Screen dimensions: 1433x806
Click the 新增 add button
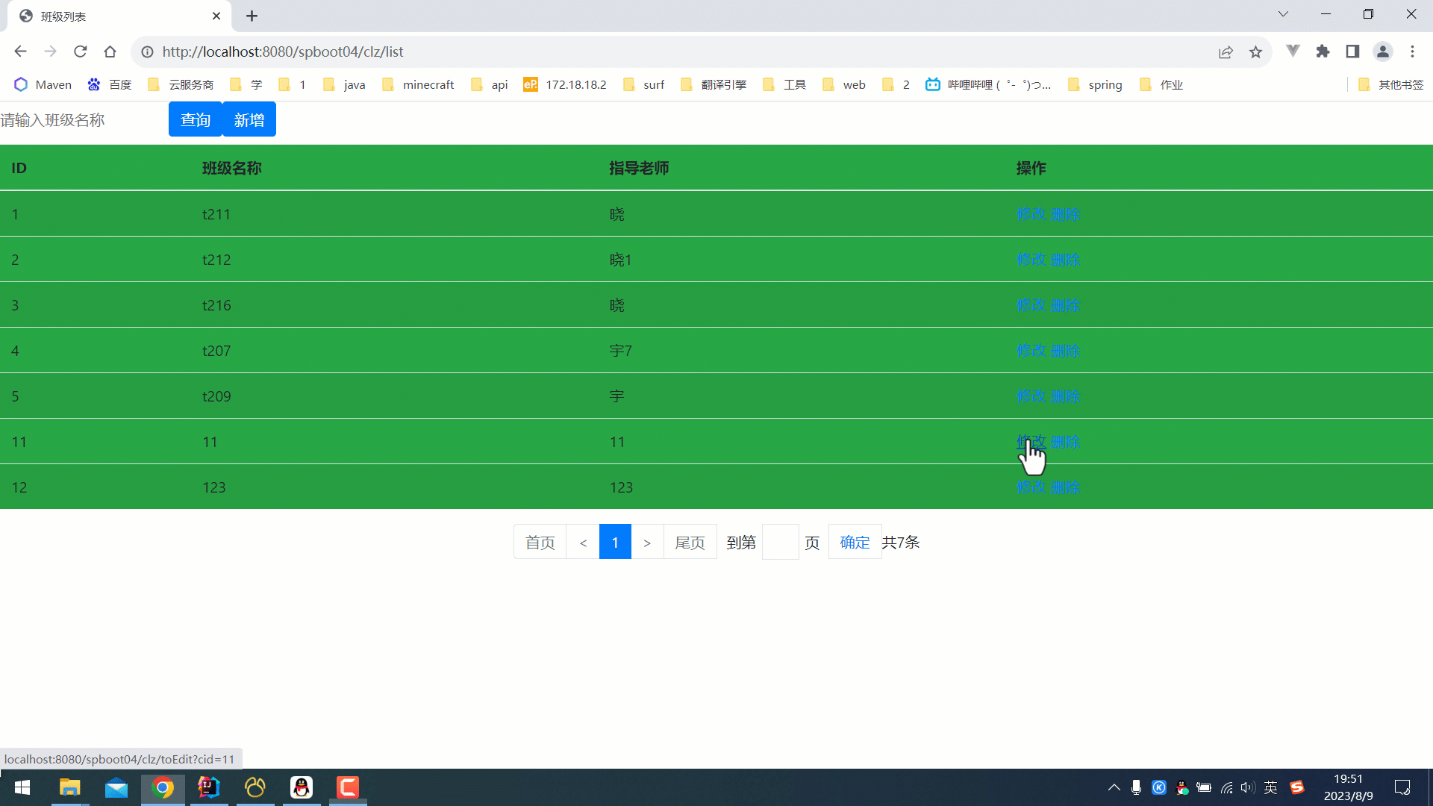(249, 119)
